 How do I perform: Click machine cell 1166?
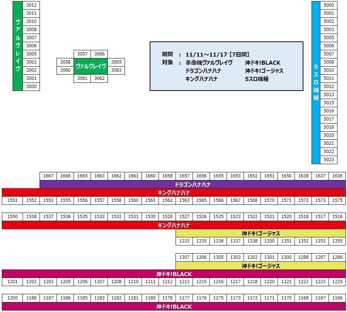click(x=337, y=298)
